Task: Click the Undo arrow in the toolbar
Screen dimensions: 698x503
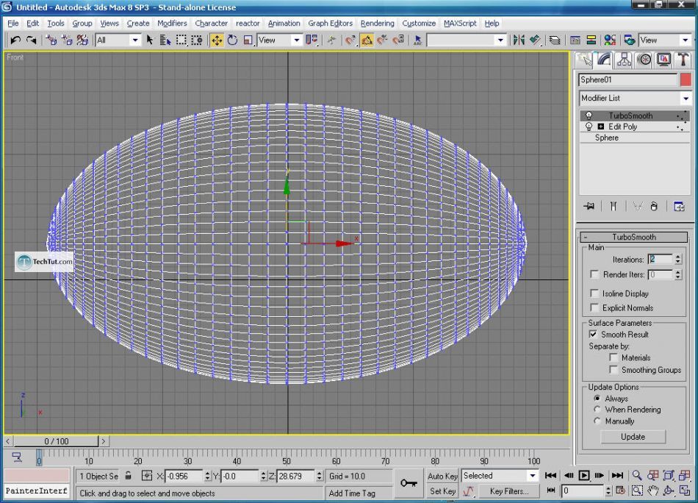Action: click(15, 40)
